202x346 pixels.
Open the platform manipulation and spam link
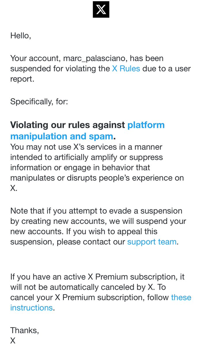click(146, 125)
